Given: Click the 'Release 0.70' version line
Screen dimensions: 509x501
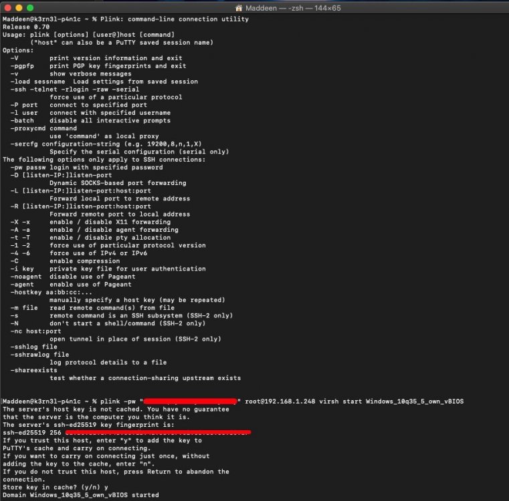Looking at the screenshot, I should (x=26, y=27).
